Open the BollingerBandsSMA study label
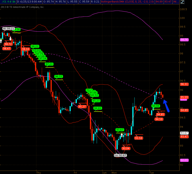The image size is (192, 174). 127,2
